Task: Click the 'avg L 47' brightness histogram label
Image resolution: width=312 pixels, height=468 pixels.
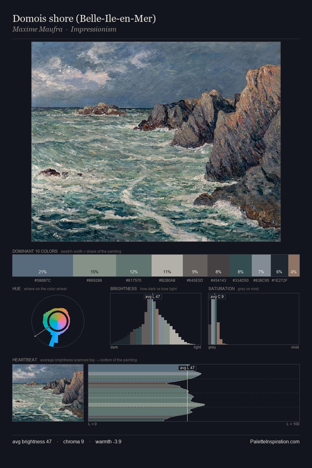Action: (153, 297)
